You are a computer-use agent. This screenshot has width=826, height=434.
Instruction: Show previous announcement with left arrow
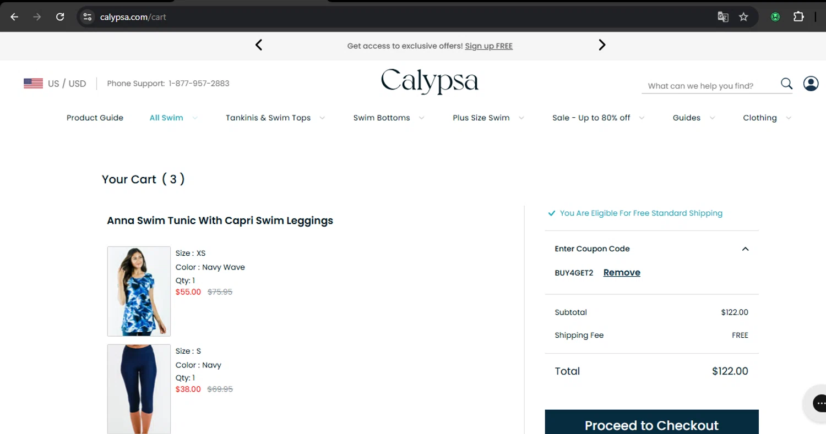coord(259,45)
